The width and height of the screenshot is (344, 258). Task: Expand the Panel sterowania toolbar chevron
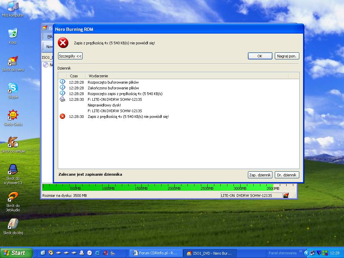[x=300, y=251]
